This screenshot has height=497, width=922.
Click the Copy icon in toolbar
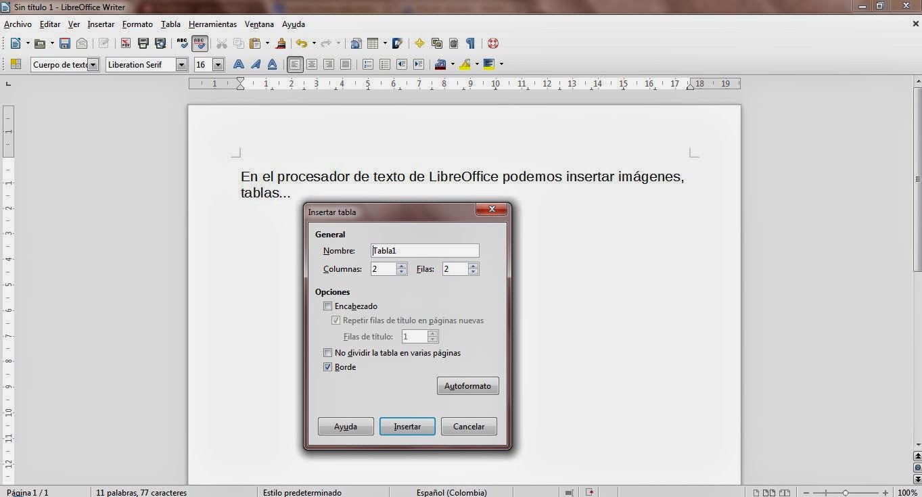(239, 43)
